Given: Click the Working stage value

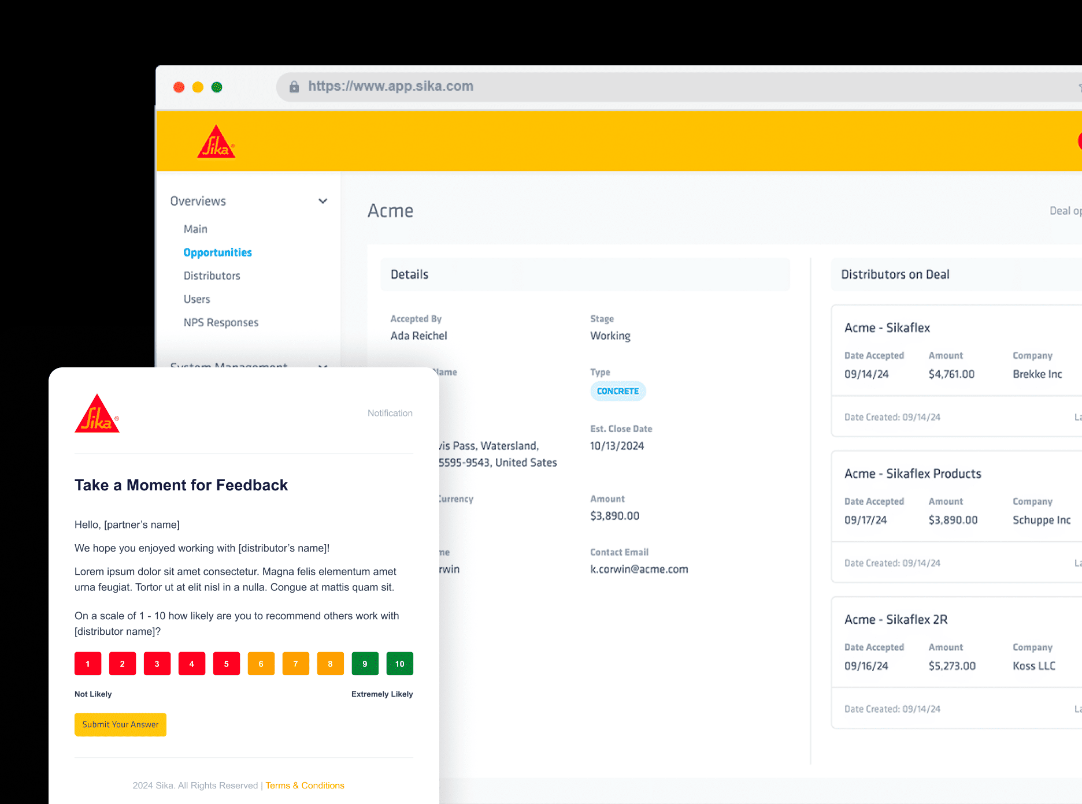Looking at the screenshot, I should pos(610,336).
